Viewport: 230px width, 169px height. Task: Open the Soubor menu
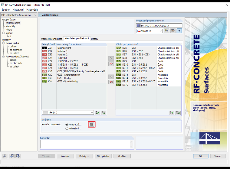pyautogui.click(x=5, y=10)
